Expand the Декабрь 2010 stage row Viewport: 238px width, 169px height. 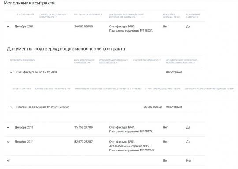pos(8,128)
